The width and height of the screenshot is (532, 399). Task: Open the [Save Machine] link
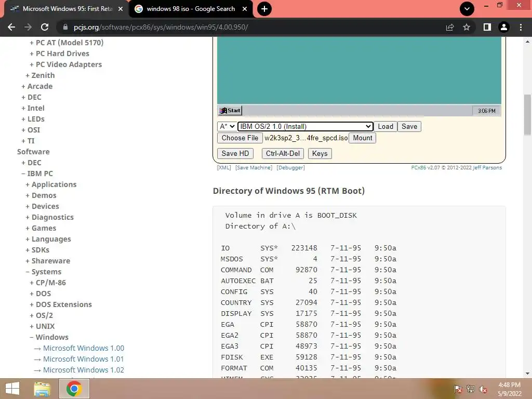254,168
